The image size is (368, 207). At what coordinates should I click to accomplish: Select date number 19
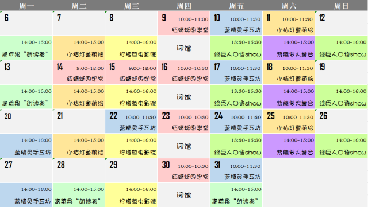pos(322,67)
